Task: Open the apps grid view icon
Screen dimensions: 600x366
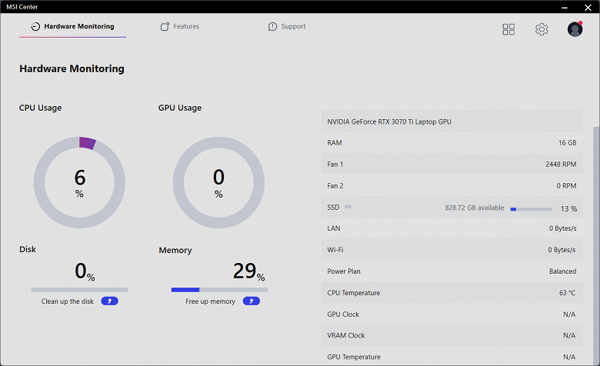Action: (x=508, y=29)
